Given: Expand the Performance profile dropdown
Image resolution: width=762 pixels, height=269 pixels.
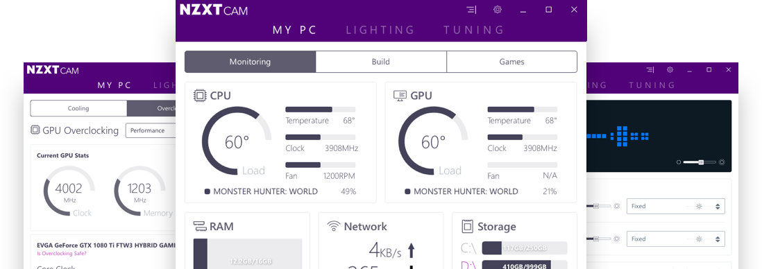Looking at the screenshot, I should (x=151, y=130).
